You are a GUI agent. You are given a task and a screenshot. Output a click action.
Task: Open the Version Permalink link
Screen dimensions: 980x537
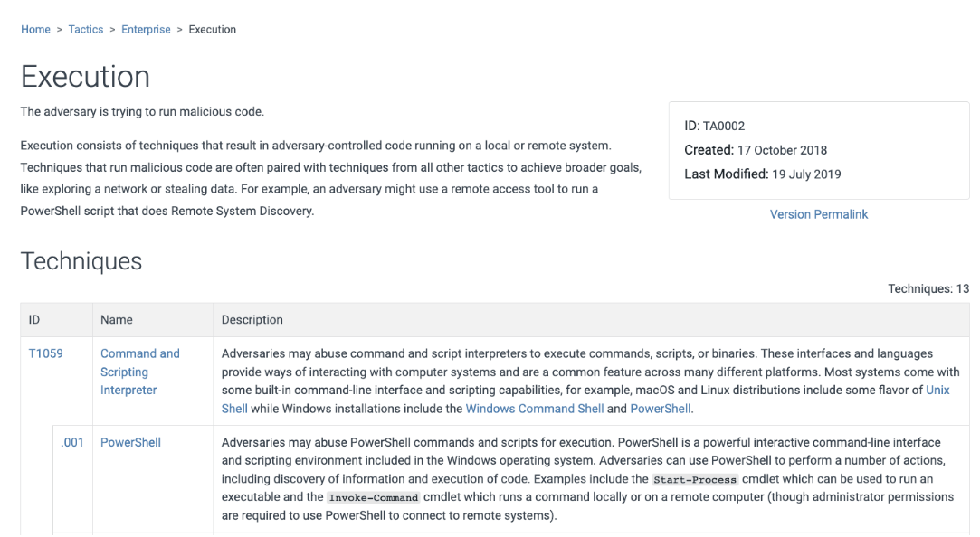[818, 214]
